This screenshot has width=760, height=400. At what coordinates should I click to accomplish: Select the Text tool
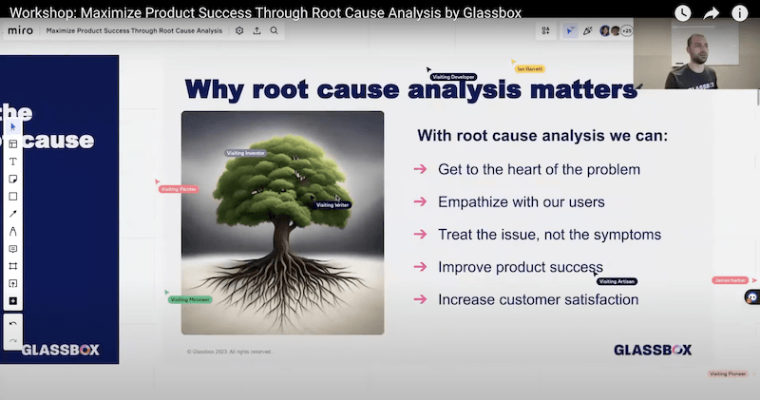coord(13,162)
